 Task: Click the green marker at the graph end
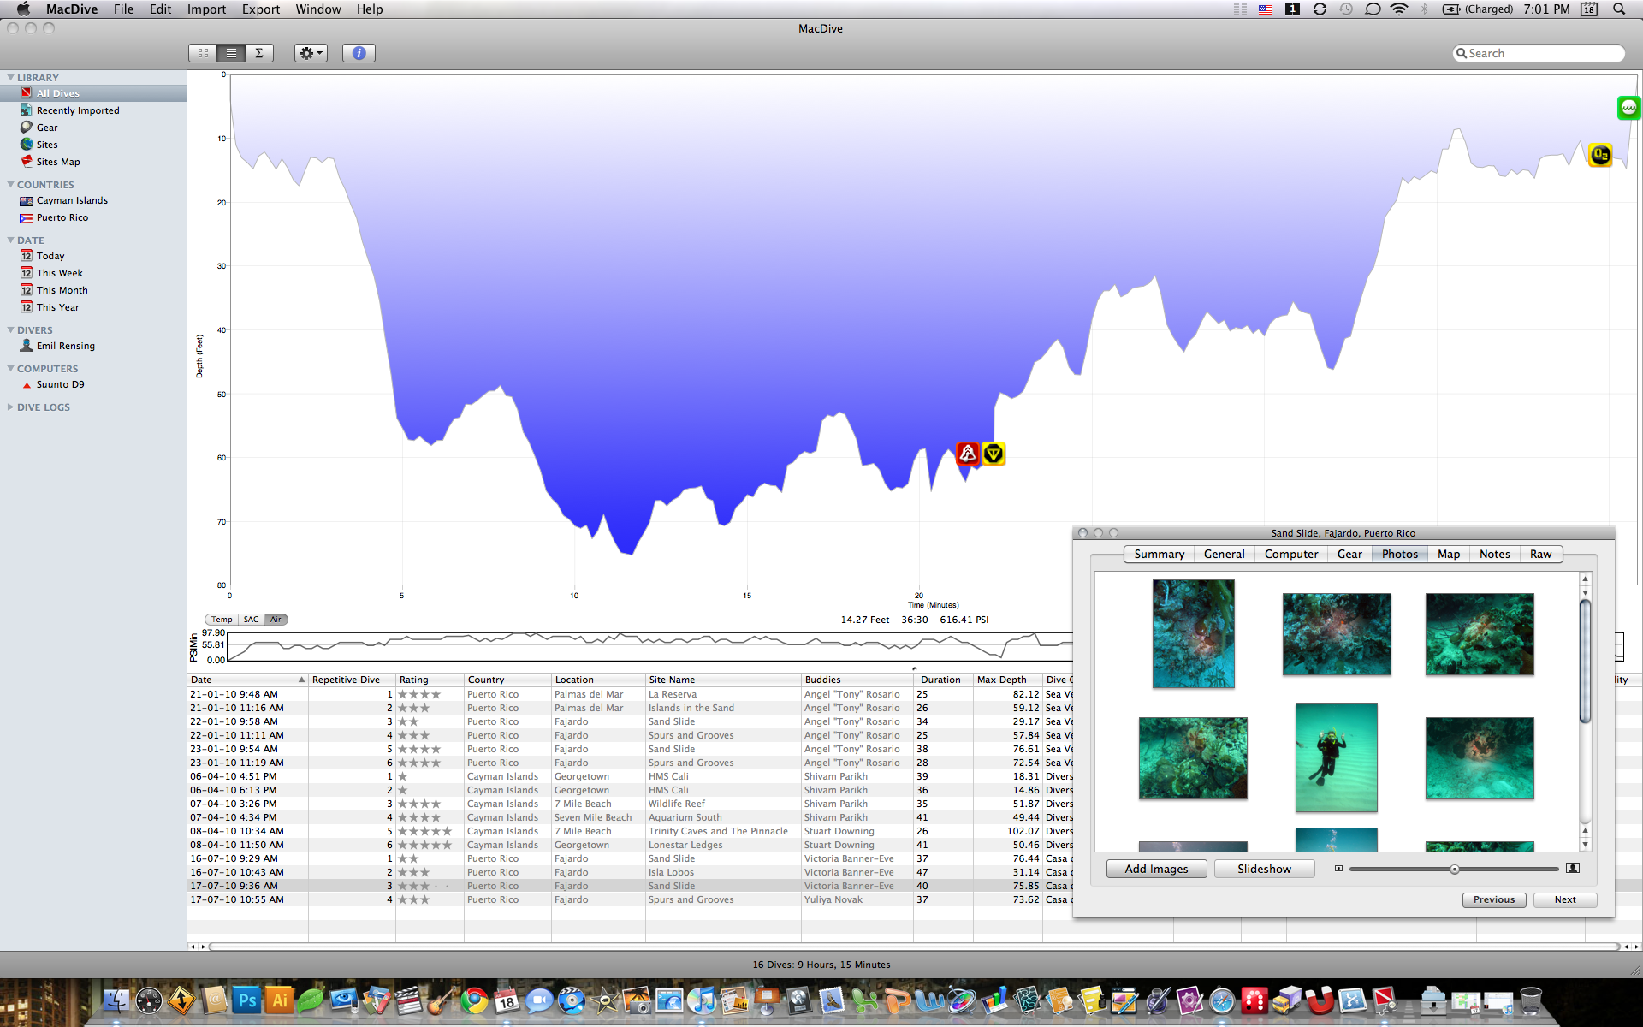1628,108
